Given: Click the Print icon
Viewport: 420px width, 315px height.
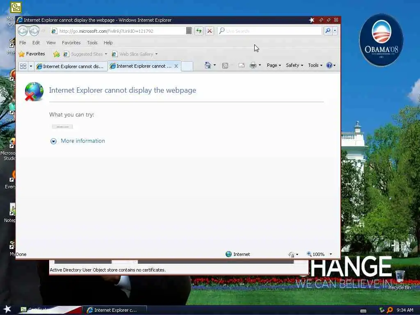Looking at the screenshot, I should click(253, 65).
